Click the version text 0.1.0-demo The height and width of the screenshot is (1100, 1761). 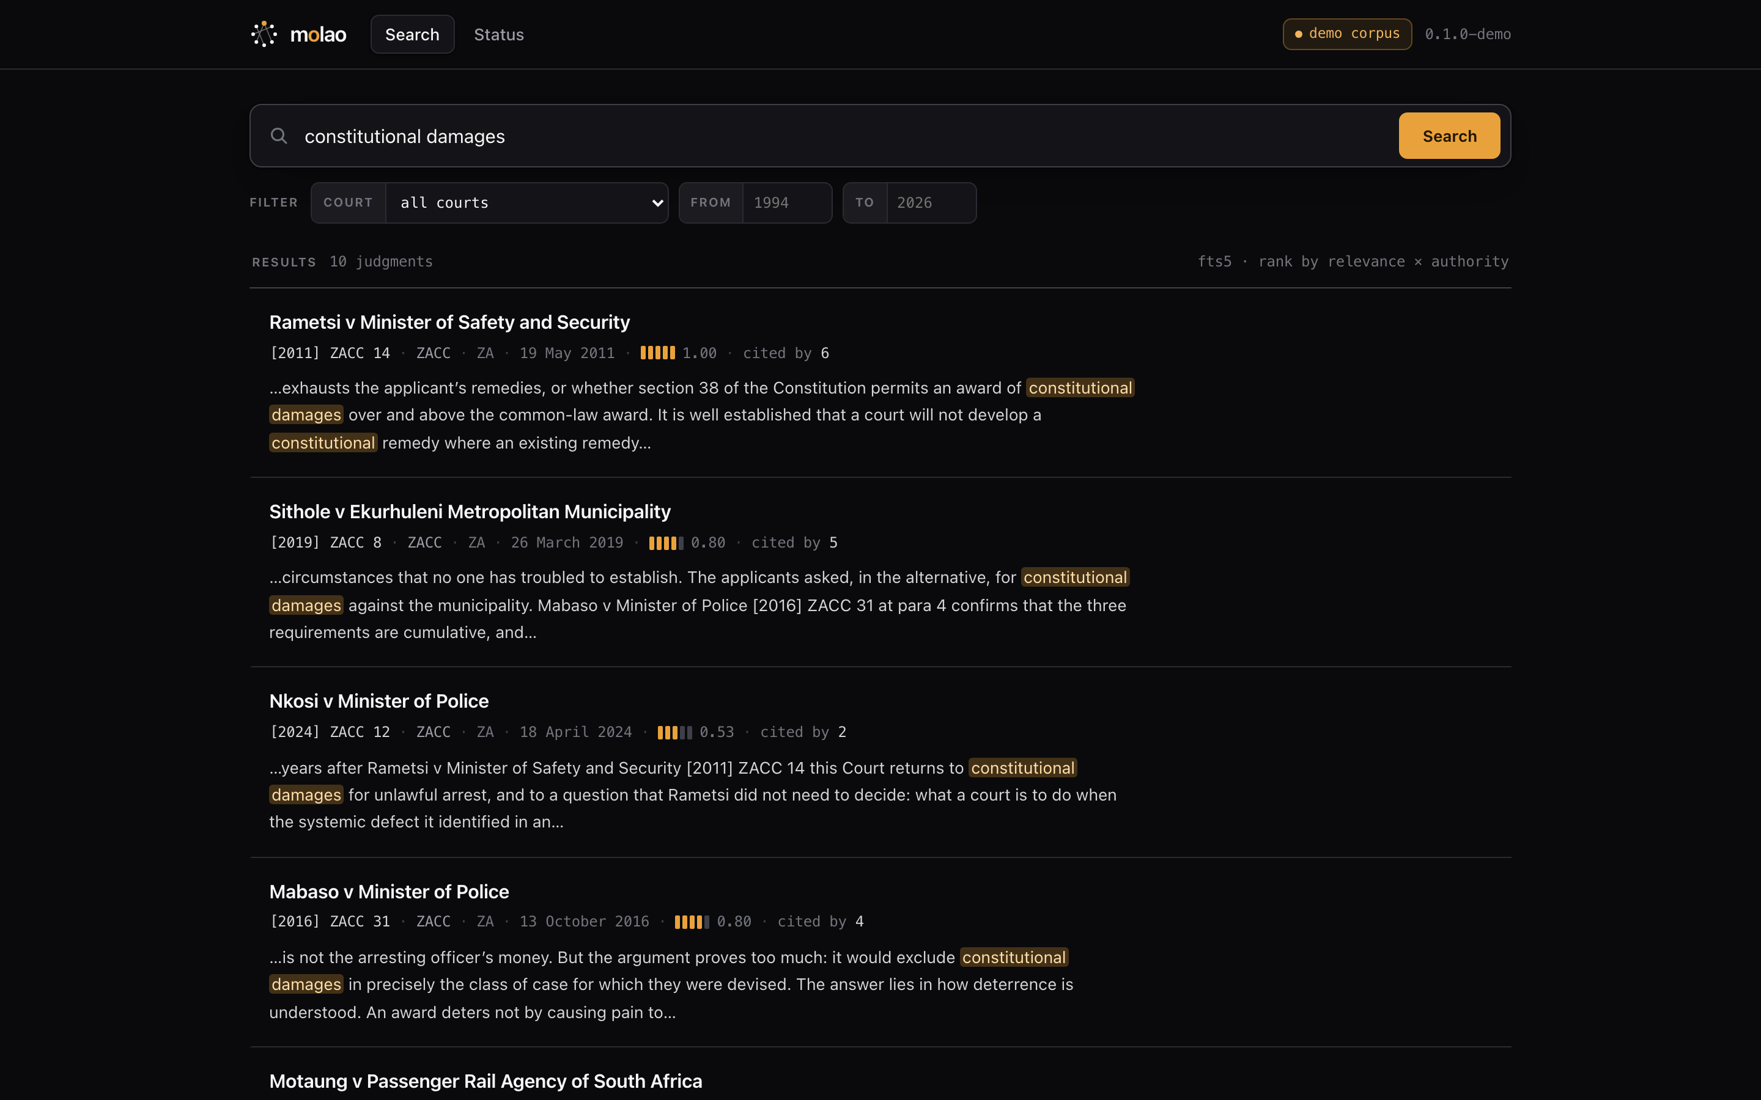(1467, 34)
